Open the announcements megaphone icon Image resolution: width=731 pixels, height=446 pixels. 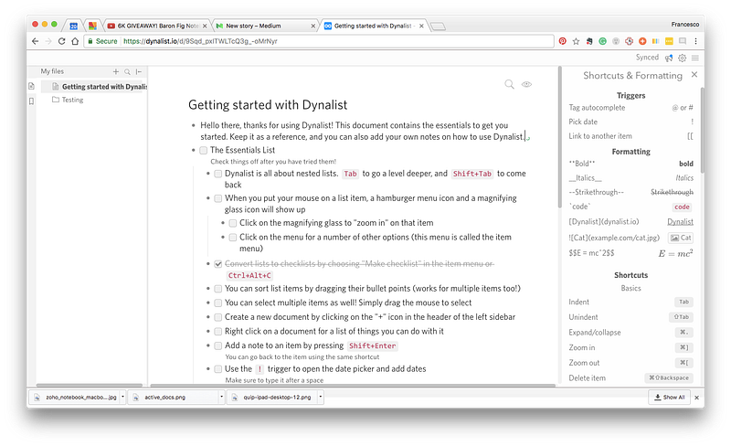[x=669, y=58]
